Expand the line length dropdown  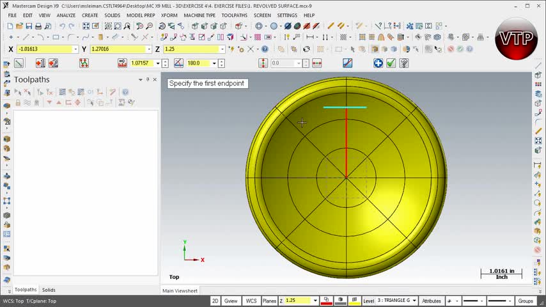click(x=157, y=63)
